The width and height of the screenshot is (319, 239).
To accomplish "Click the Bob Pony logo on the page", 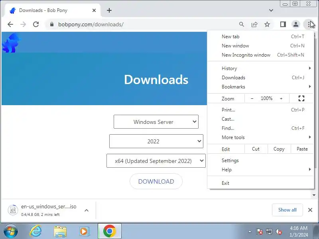I will click(11, 43).
